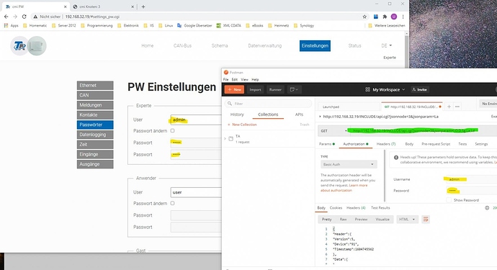Add a new request tab in Postman
This screenshot has height=270, width=497.
point(449,107)
